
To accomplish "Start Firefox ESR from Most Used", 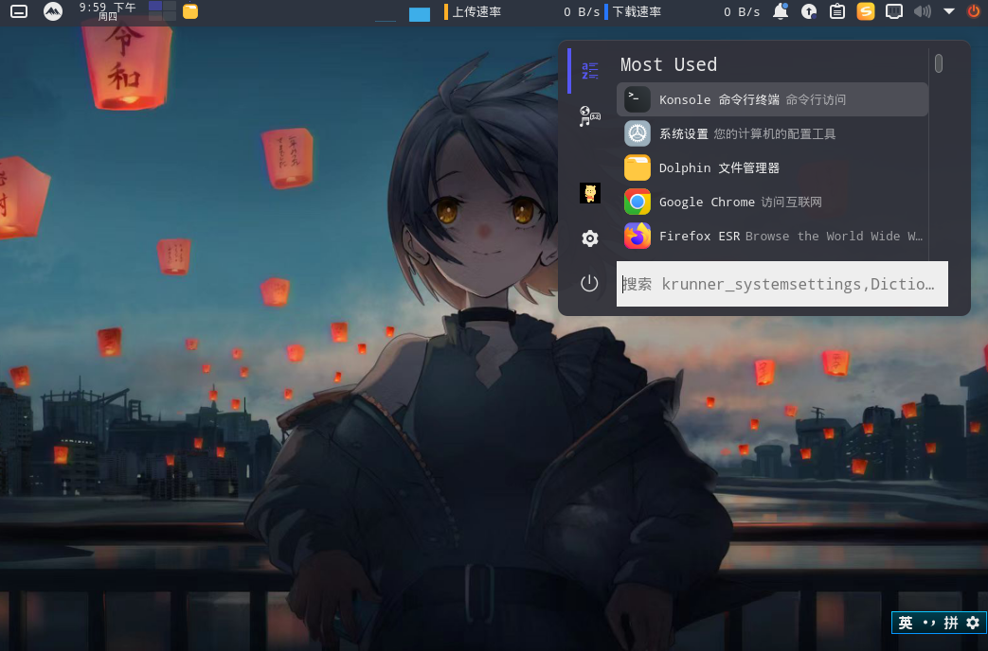I will [772, 237].
